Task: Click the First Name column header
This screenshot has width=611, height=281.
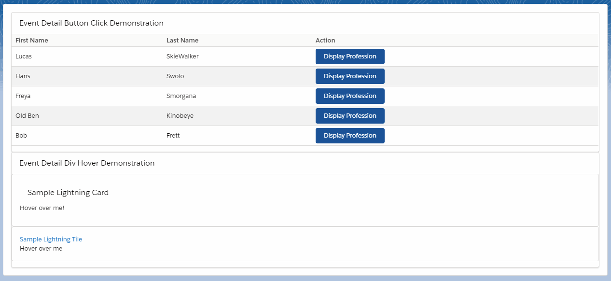Action: [x=32, y=41]
